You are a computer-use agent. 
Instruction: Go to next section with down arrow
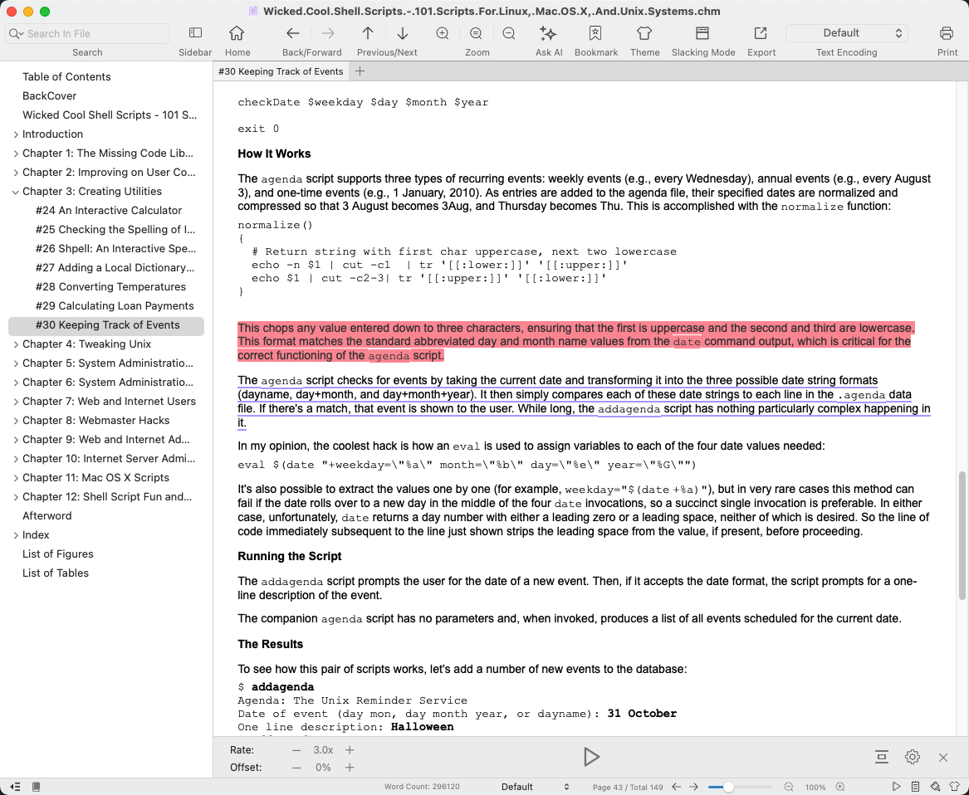(403, 32)
